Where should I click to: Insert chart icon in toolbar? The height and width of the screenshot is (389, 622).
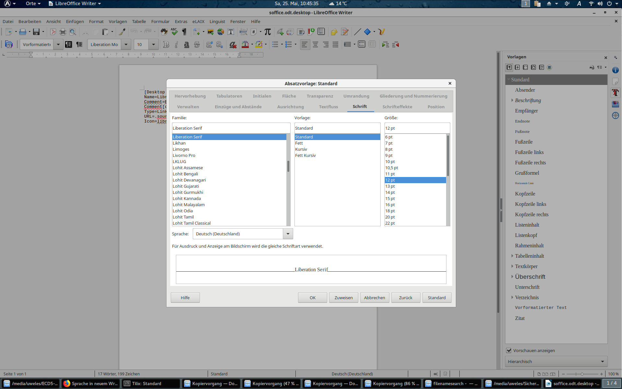(221, 32)
